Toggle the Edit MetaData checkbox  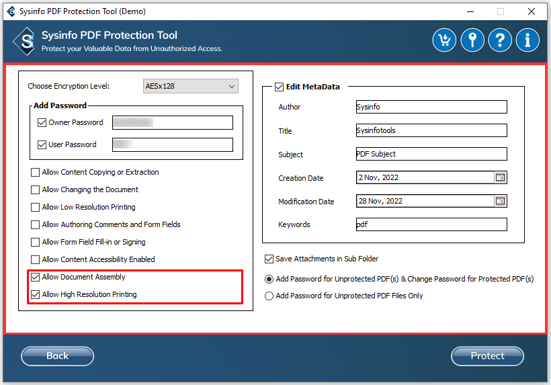click(x=279, y=87)
